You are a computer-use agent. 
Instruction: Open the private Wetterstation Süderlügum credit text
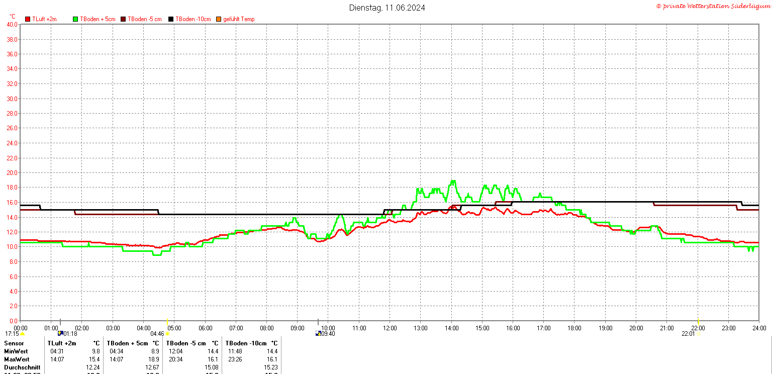click(713, 6)
